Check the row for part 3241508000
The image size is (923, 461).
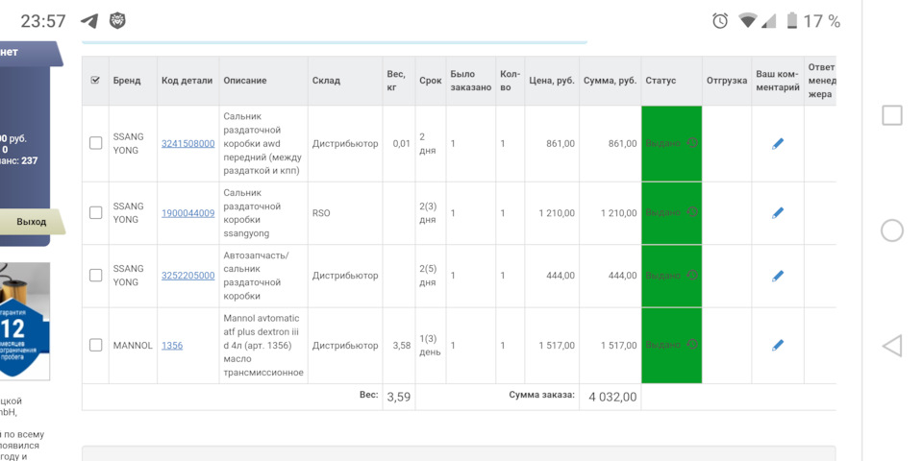tap(95, 143)
